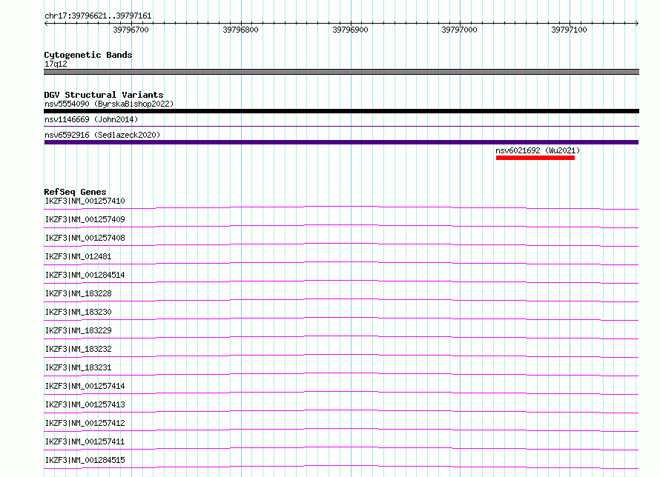Click ruler coordinate 39796900

[x=350, y=30]
